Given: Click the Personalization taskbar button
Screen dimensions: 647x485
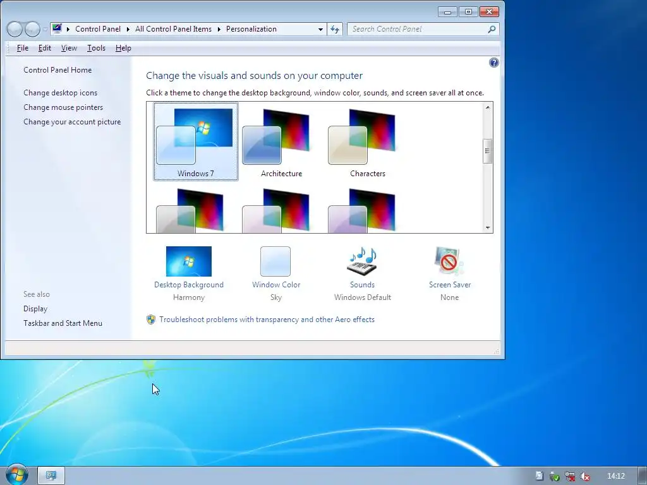Looking at the screenshot, I should 51,476.
